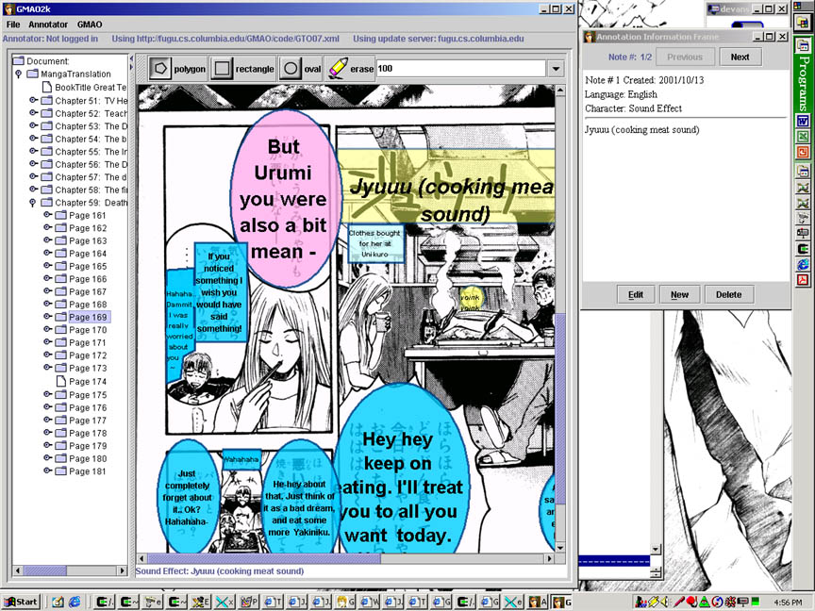Launch Excel from the Programs shortcut bar
Viewport: 815px width, 611px height.
803,137
